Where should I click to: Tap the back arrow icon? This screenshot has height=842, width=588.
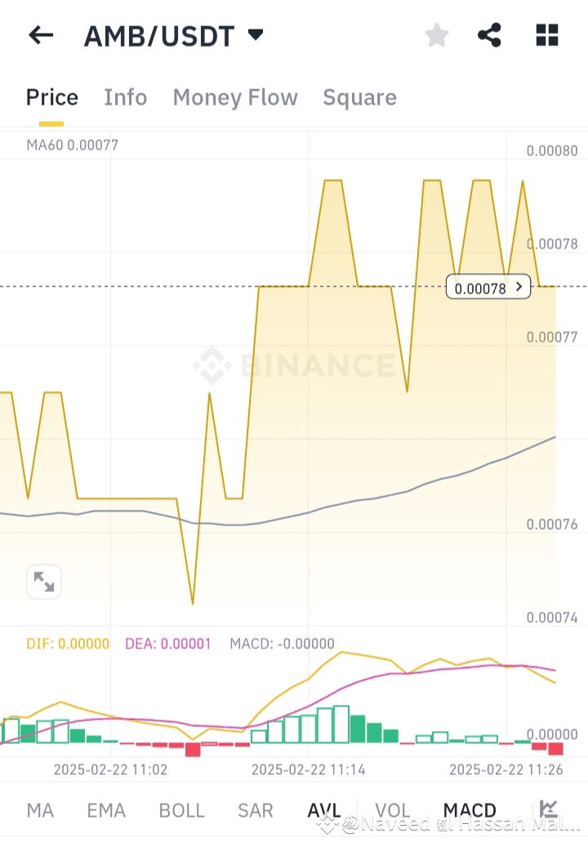(x=41, y=35)
